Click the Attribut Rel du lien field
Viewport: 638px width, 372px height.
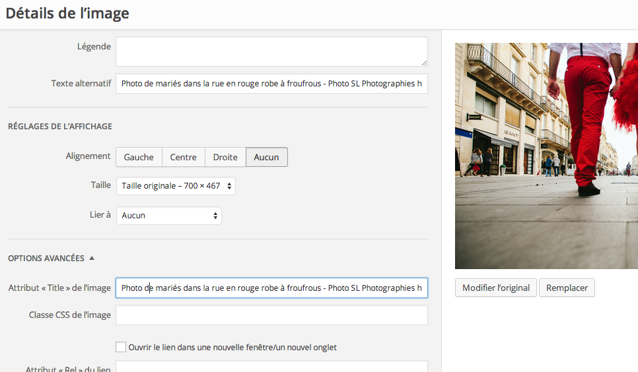[x=271, y=366]
